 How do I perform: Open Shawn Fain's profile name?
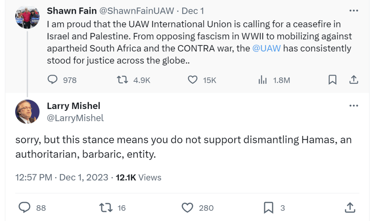(x=72, y=11)
